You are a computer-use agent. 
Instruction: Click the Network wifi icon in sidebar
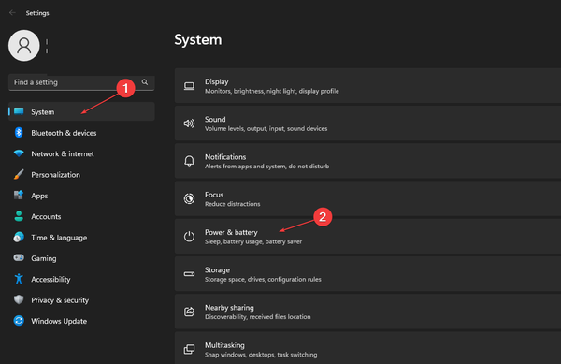tap(19, 153)
